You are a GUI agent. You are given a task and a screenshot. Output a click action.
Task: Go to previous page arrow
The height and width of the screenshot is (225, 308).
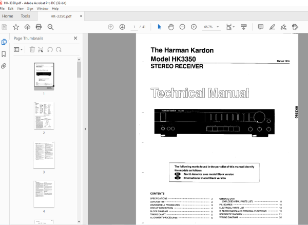coord(111,27)
